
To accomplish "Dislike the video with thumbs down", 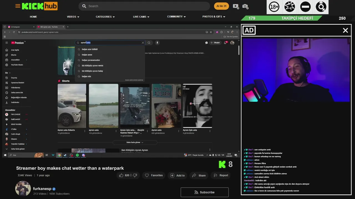I will click(135, 175).
